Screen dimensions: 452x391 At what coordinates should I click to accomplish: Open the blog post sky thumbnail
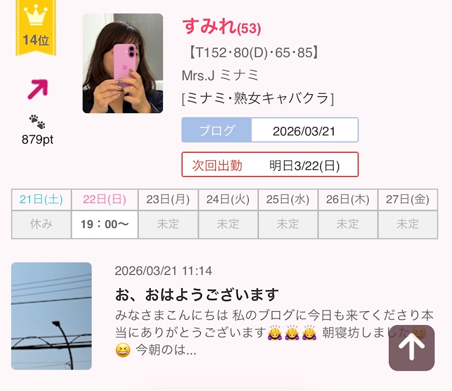pyautogui.click(x=51, y=316)
